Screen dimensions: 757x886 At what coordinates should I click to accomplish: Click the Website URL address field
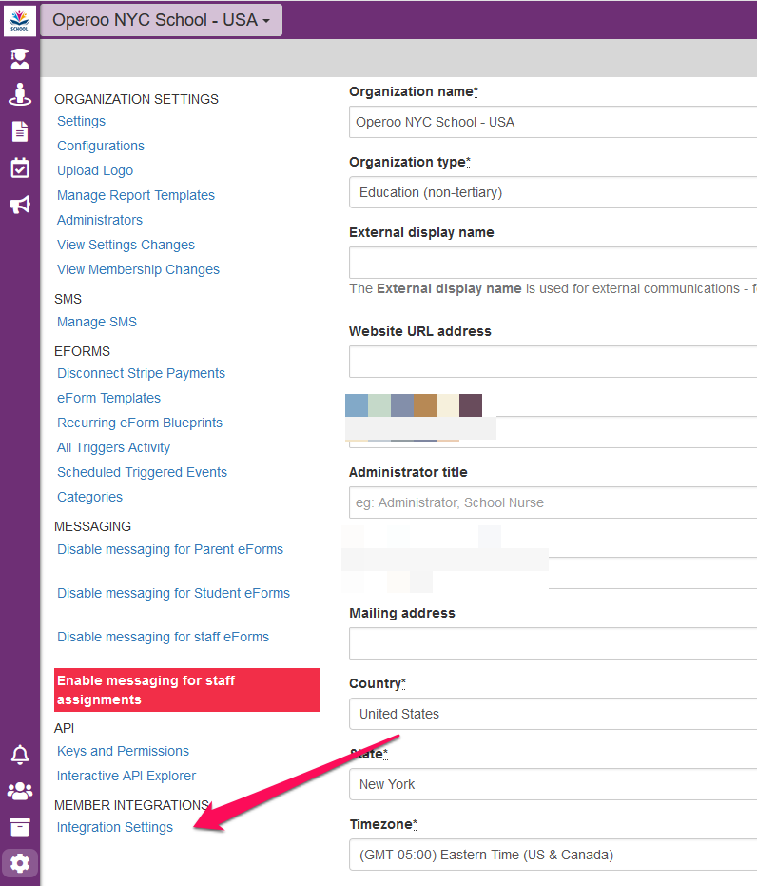click(553, 362)
